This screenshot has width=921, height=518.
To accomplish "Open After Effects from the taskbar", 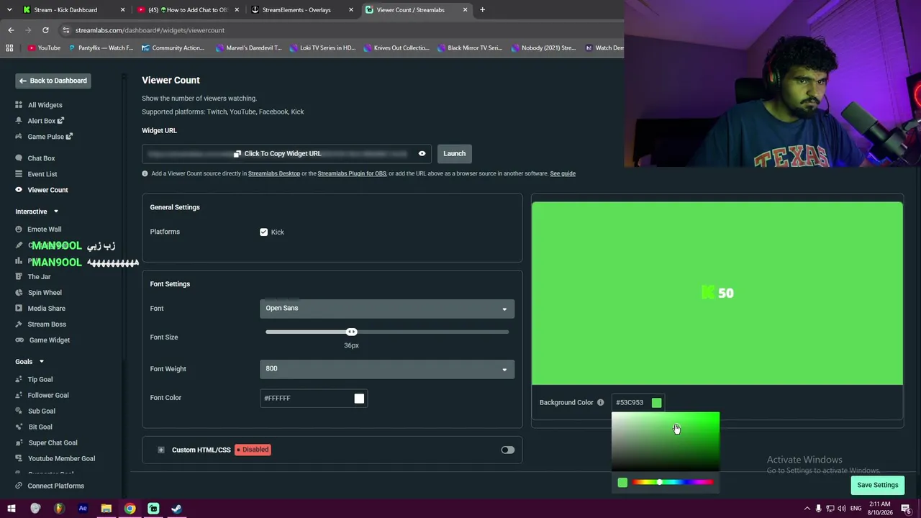I will 83,509.
